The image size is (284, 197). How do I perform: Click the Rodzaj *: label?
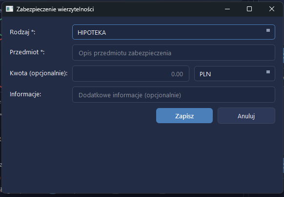click(x=22, y=32)
